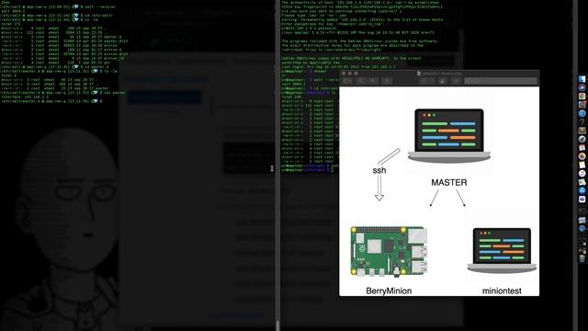
Task: Open Maps from the Dock
Action: [582, 182]
